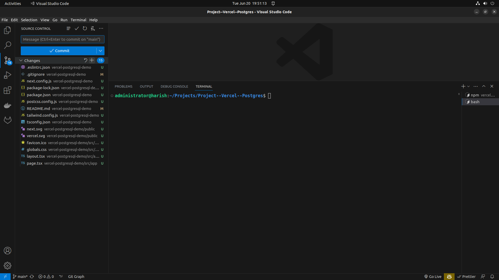The width and height of the screenshot is (499, 280).
Task: Open README.md in changes list
Action: [62, 109]
